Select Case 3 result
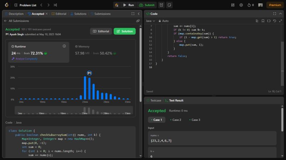Viewport: 286px width, 160px height. pyautogui.click(x=194, y=120)
